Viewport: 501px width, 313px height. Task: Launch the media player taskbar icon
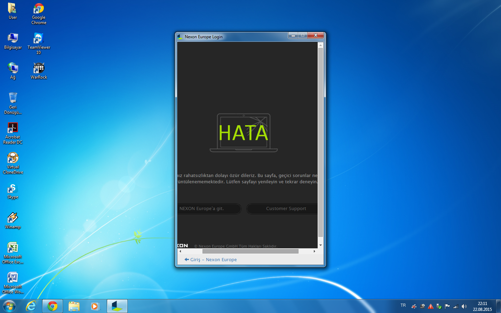(95, 306)
